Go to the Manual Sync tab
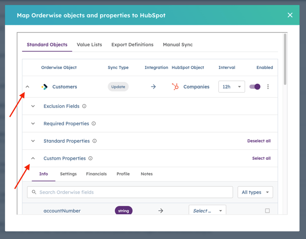Image resolution: width=306 pixels, height=239 pixels. click(177, 45)
